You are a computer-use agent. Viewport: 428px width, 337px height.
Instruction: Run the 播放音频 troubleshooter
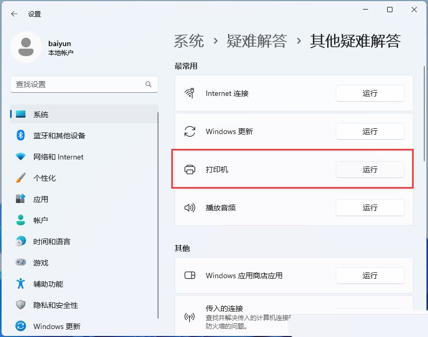pos(370,208)
